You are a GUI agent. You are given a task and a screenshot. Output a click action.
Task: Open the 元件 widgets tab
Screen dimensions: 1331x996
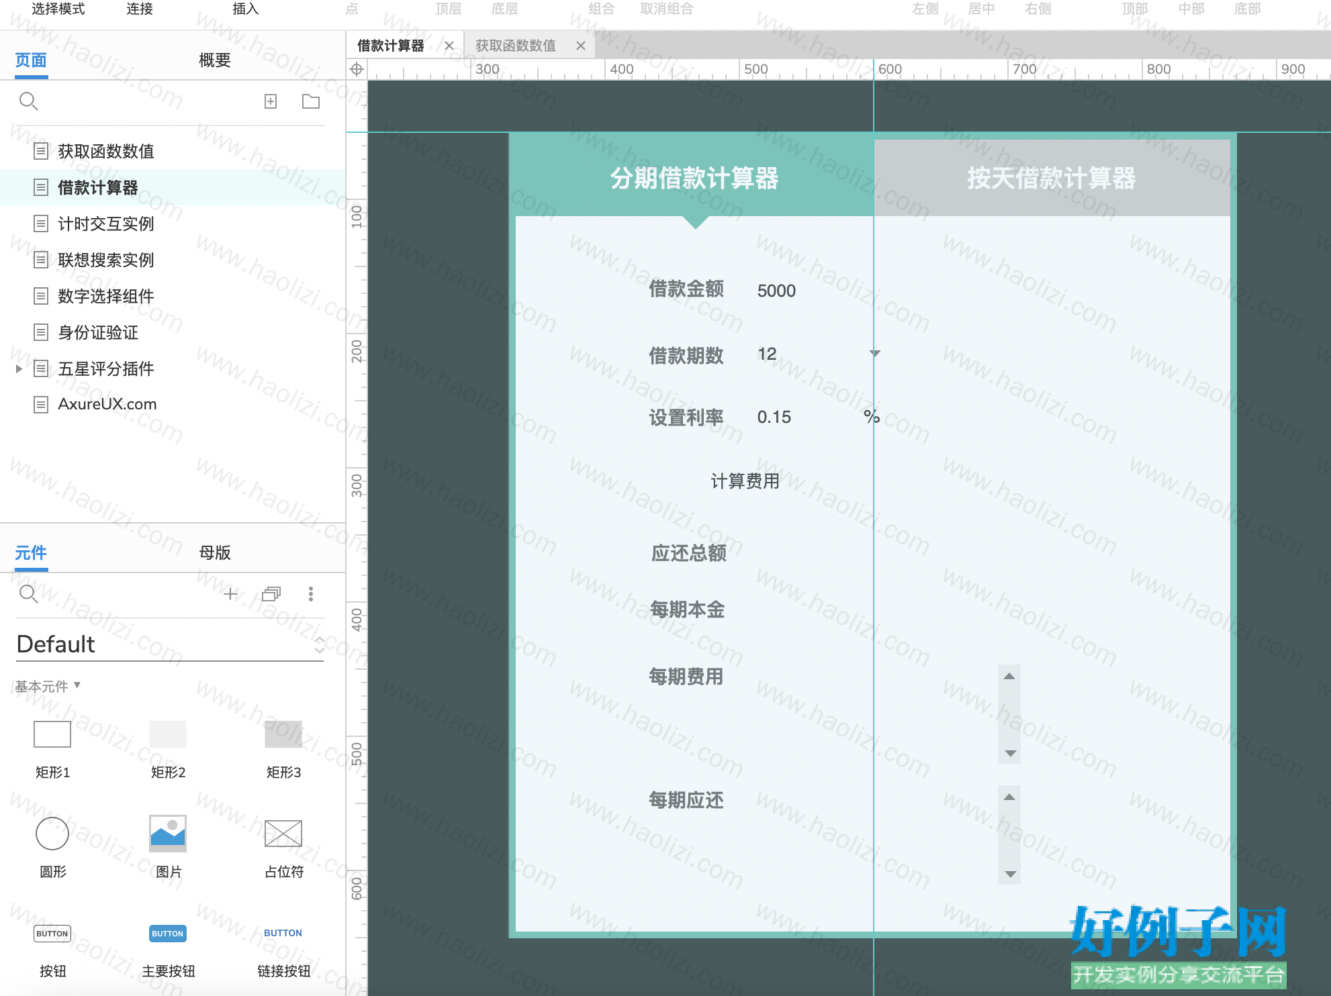(31, 553)
